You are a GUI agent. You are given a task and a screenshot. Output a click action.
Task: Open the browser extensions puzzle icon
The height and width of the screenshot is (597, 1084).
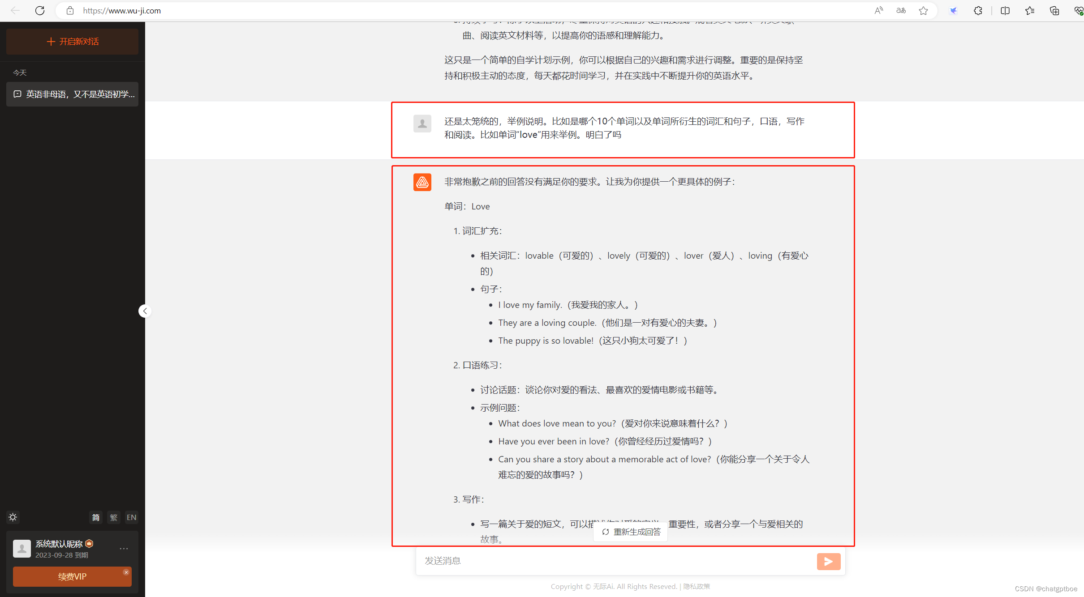coord(978,10)
